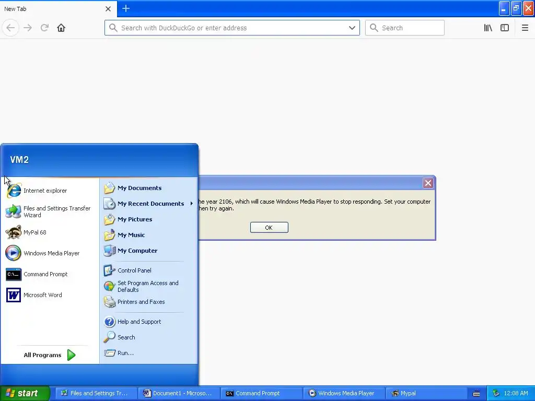Open Control Panel
The width and height of the screenshot is (535, 401).
tap(134, 270)
